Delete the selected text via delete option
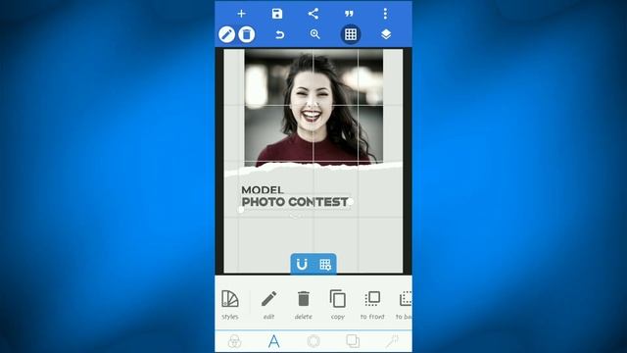627x353 pixels. coord(303,305)
